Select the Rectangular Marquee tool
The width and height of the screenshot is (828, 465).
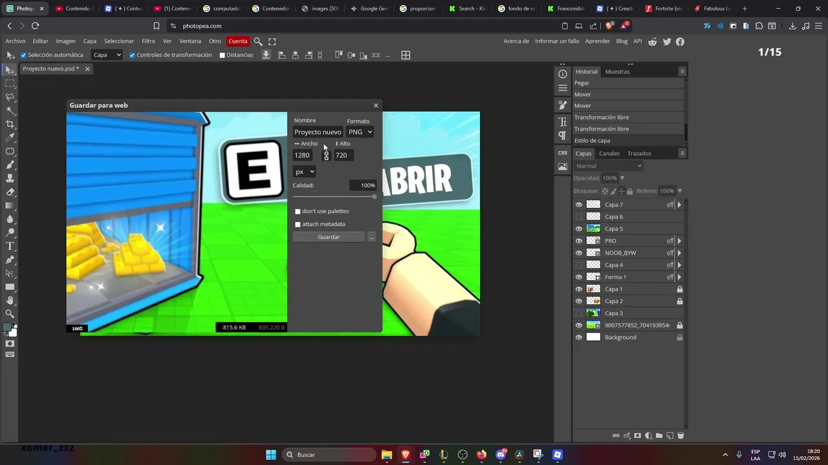click(10, 83)
